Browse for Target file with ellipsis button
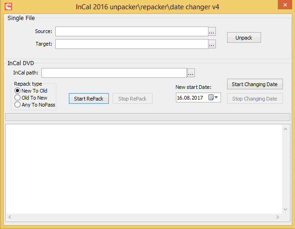 tap(212, 44)
